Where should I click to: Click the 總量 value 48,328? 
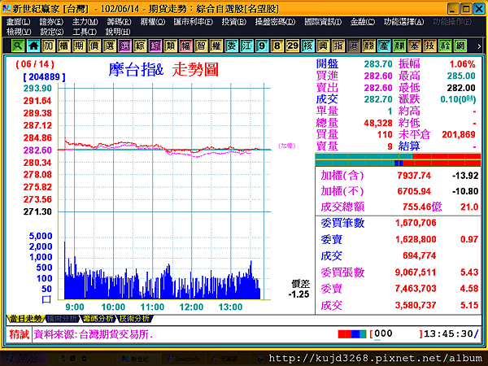tap(378, 123)
